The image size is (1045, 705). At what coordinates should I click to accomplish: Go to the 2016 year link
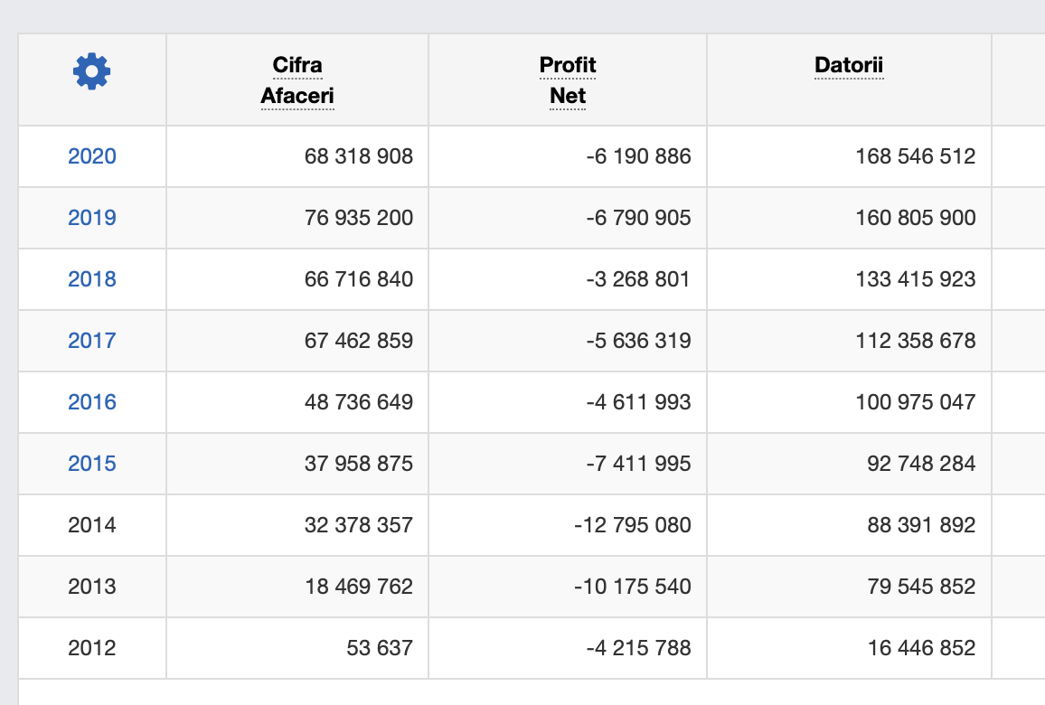[x=92, y=402]
